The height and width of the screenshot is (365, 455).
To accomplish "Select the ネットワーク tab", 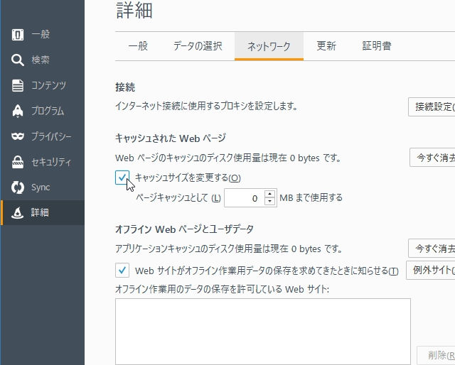I will pyautogui.click(x=269, y=46).
